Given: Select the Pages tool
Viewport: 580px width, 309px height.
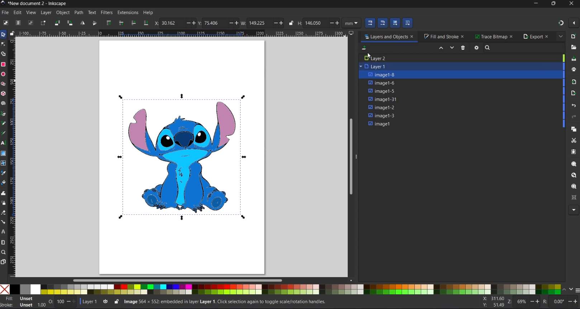Looking at the screenshot, I should (3, 262).
